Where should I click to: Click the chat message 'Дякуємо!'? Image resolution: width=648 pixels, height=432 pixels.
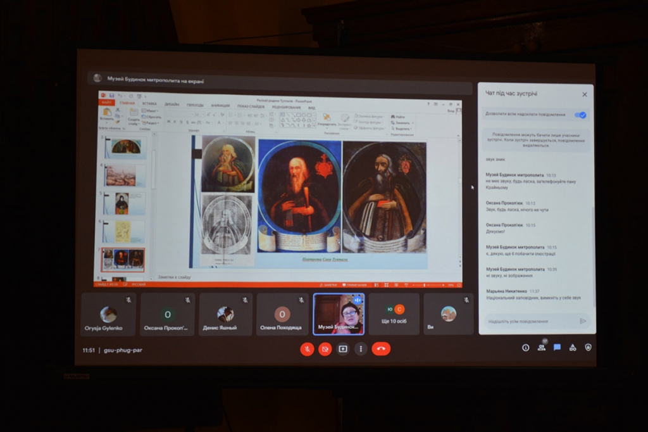coord(495,232)
